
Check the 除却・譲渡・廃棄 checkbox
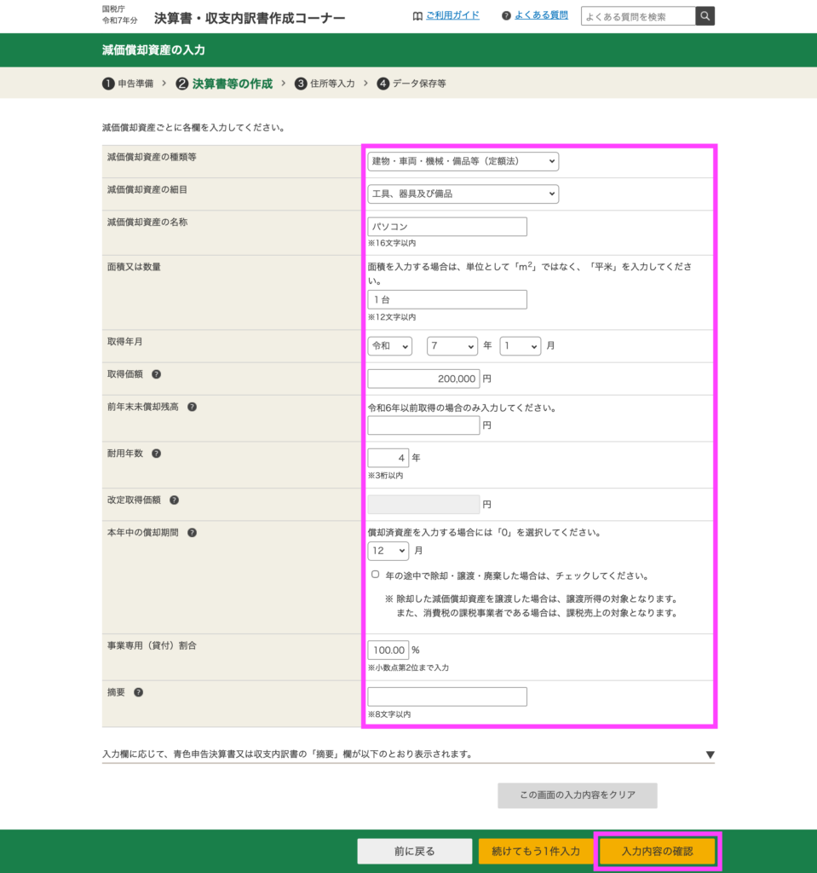(375, 575)
